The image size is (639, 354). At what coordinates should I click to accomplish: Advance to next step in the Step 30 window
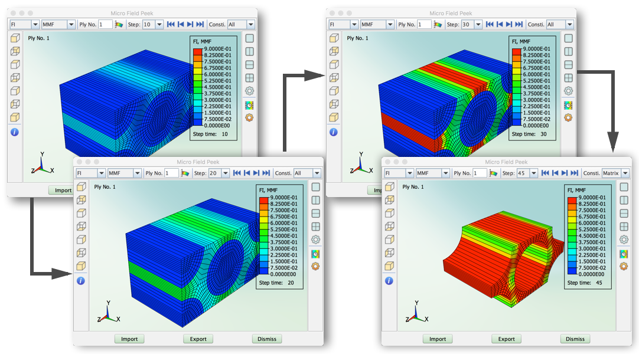click(x=509, y=24)
